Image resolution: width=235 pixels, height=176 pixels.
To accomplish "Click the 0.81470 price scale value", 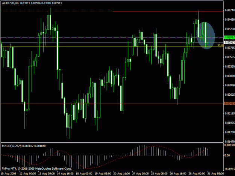I will 230,141.
